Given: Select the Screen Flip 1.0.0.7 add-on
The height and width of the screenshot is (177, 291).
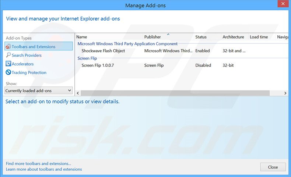Looking at the screenshot, I should pos(182,65).
